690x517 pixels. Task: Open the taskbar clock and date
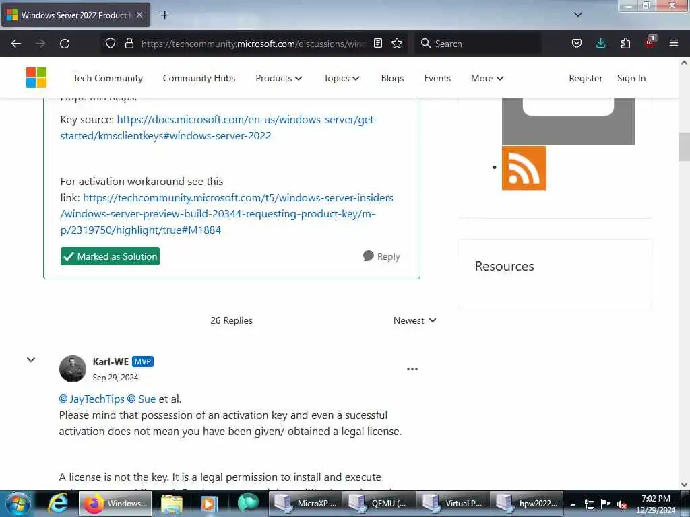656,504
